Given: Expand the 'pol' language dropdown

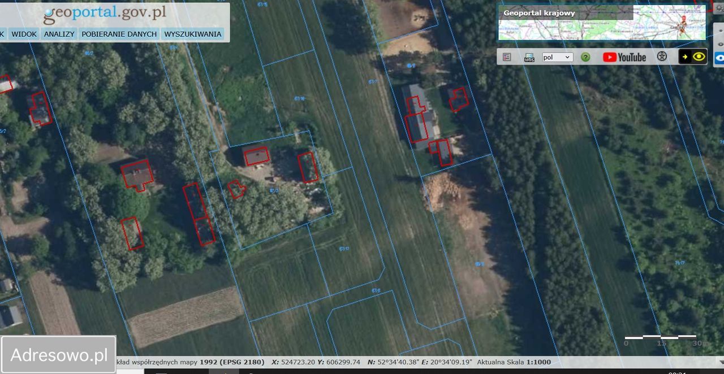Looking at the screenshot, I should point(557,57).
